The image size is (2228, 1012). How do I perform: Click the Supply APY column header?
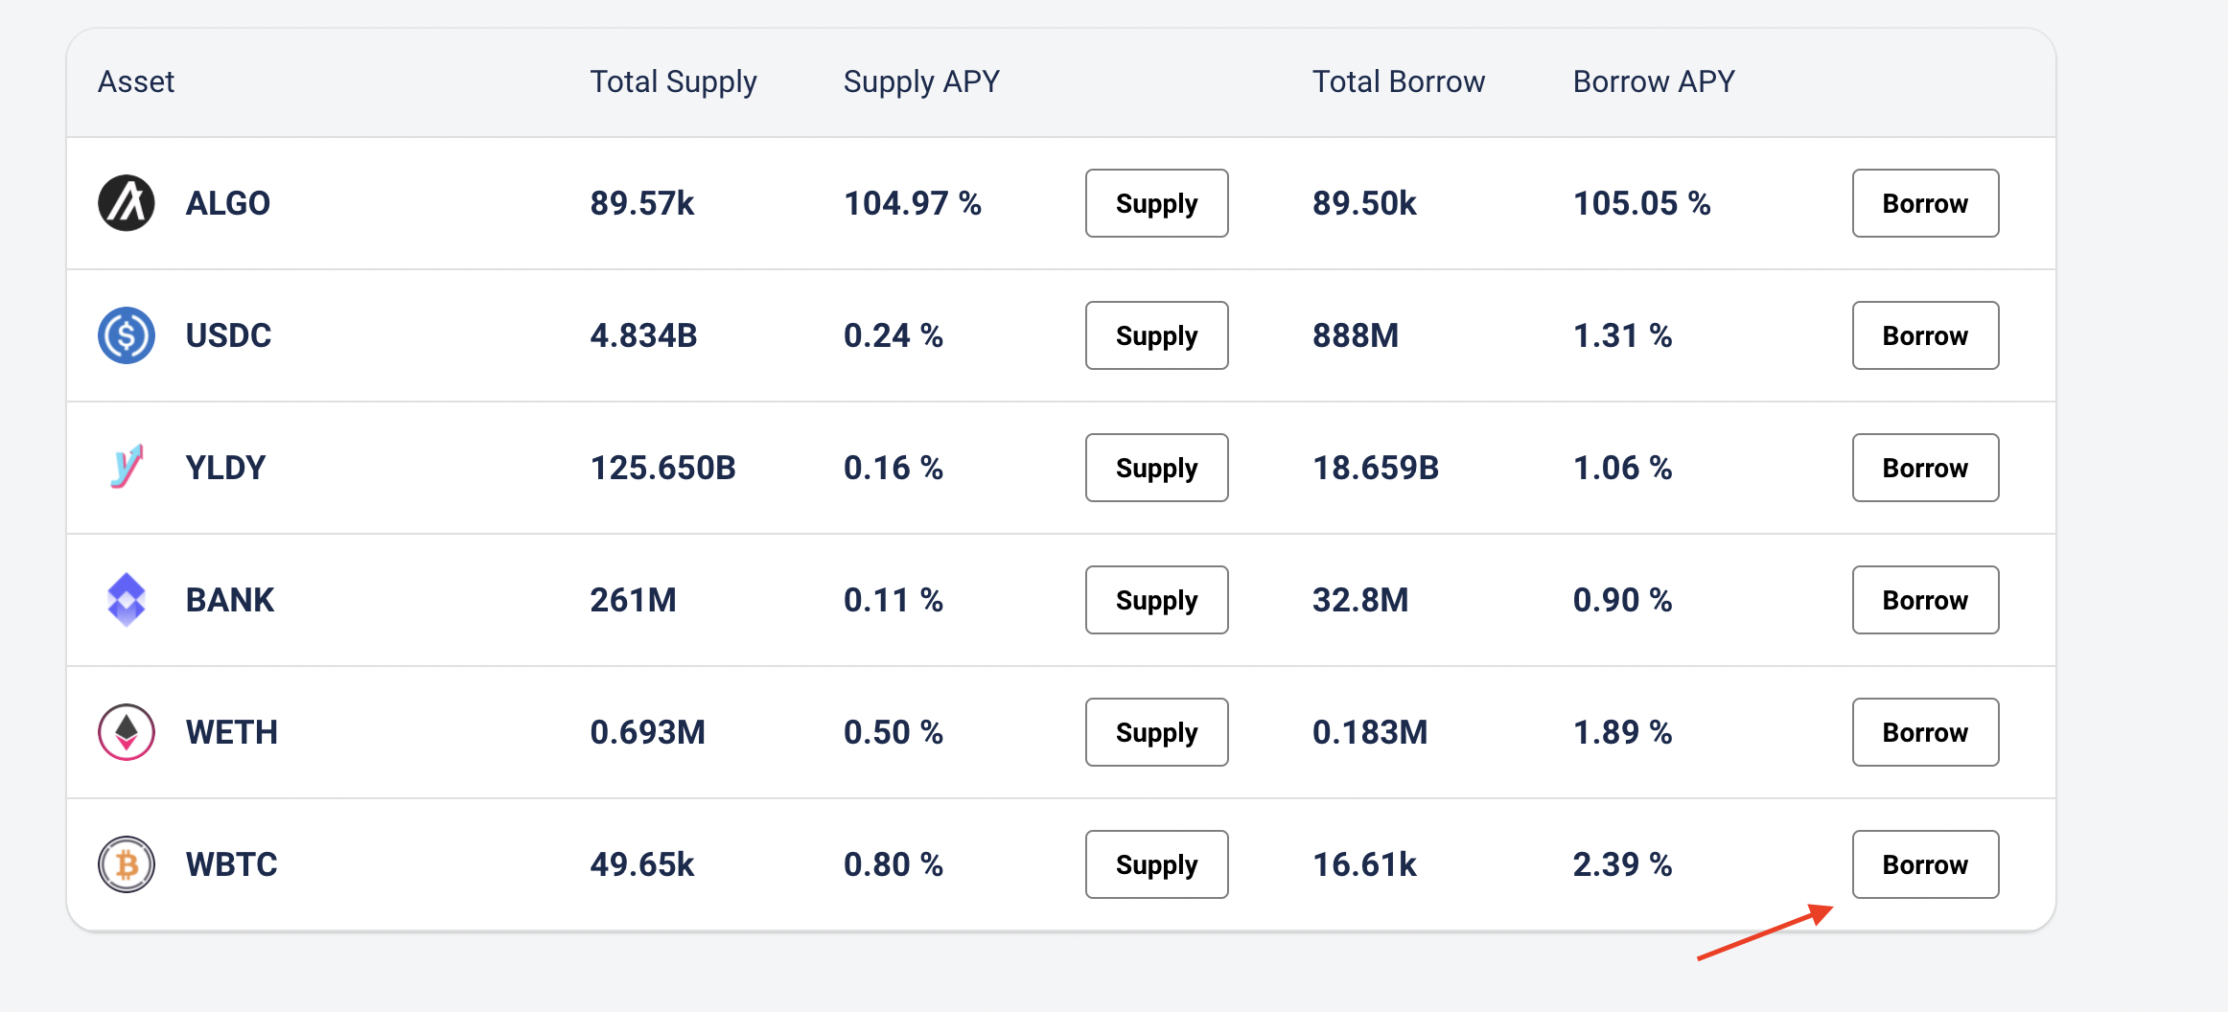pos(921,82)
